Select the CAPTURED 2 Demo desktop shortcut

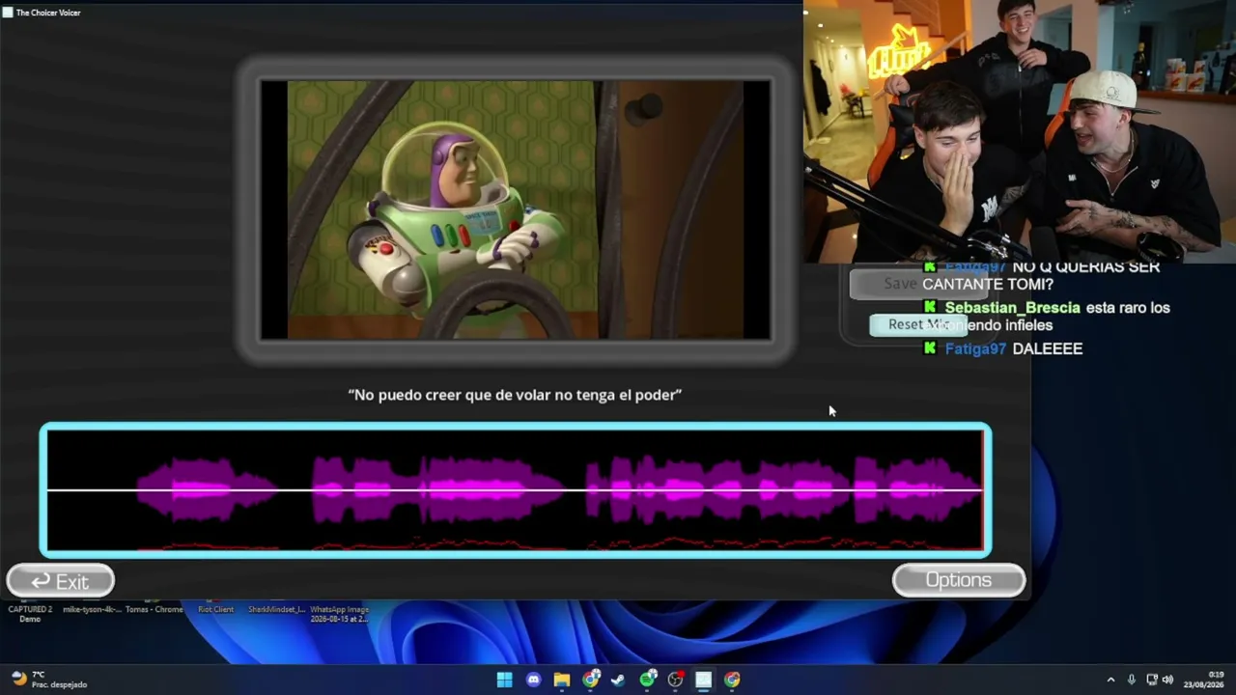point(30,614)
